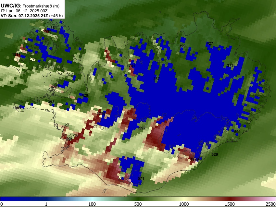The width and height of the screenshot is (276, 207).
Task: Click the colour scale label 500
Action: (x=138, y=204)
